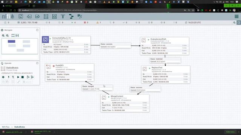Select the matched connection queue

(165, 60)
